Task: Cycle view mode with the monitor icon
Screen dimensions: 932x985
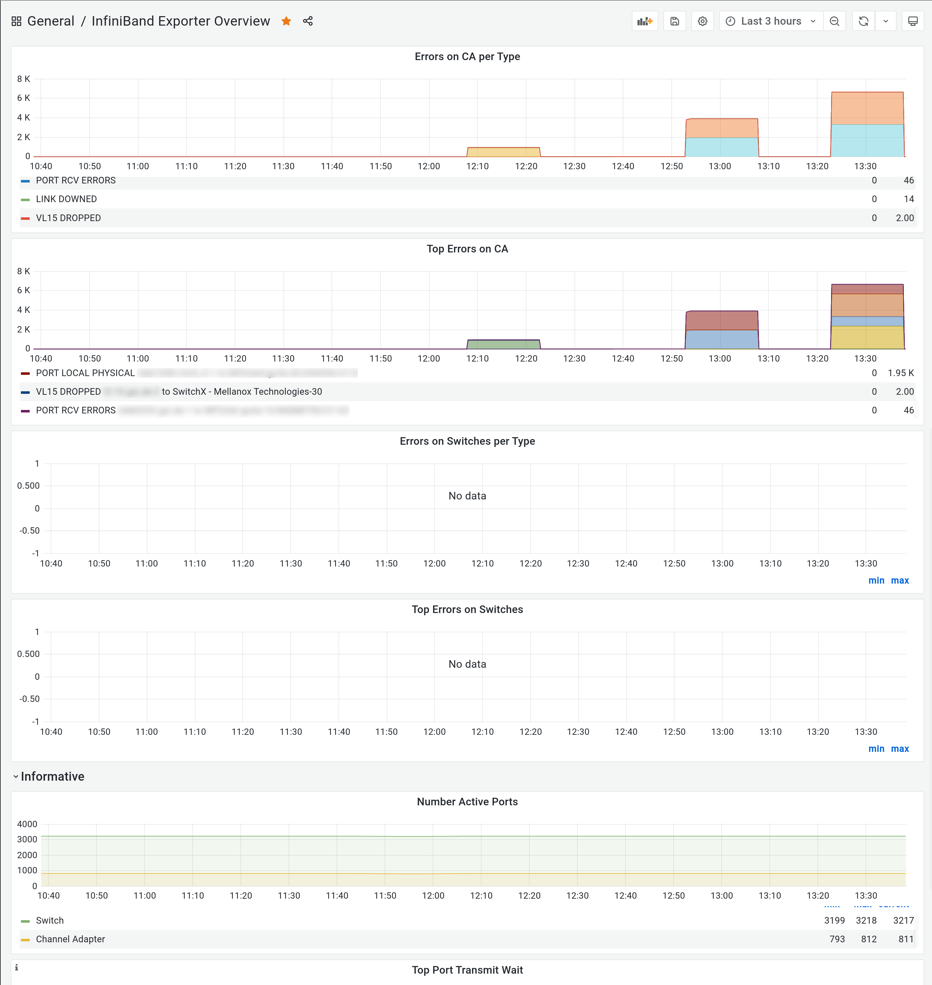Action: point(913,22)
